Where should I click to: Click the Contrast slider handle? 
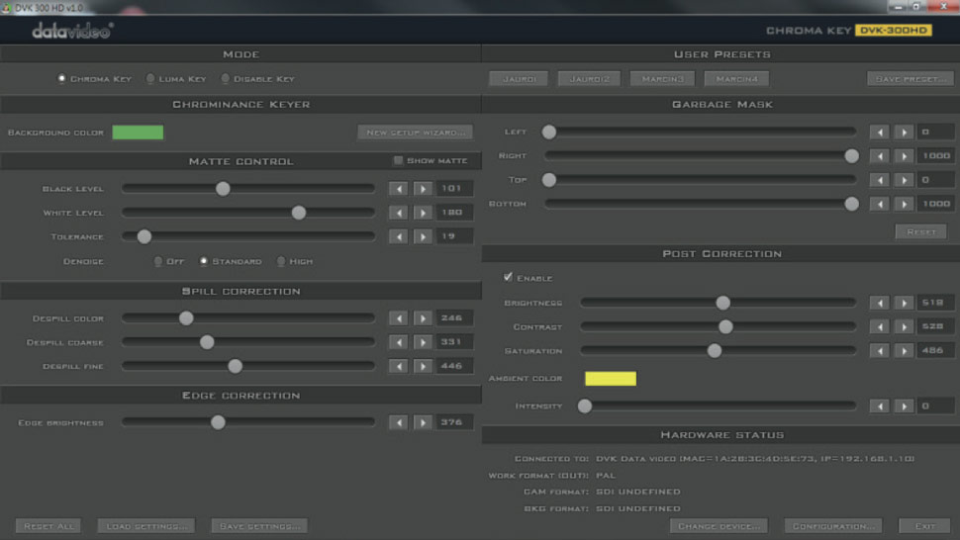click(x=725, y=327)
